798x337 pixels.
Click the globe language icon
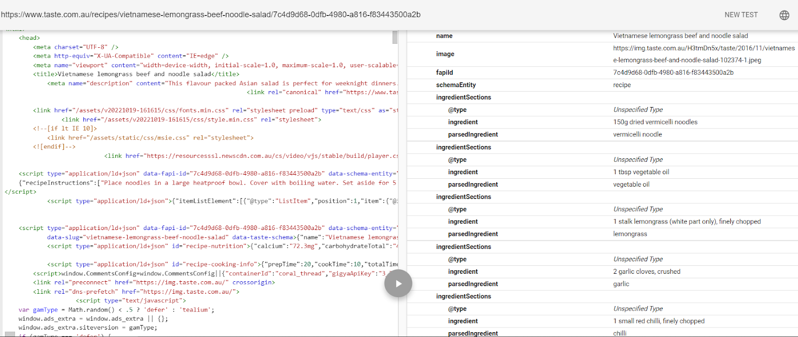click(x=784, y=15)
